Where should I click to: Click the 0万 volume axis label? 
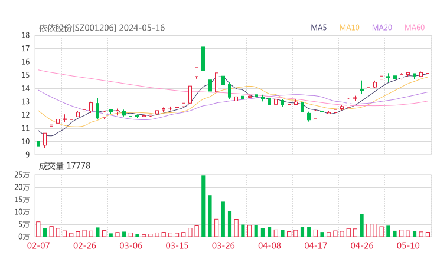coord(24,237)
